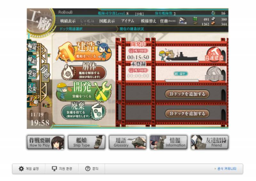Open the アイテム menu item

tap(127, 21)
